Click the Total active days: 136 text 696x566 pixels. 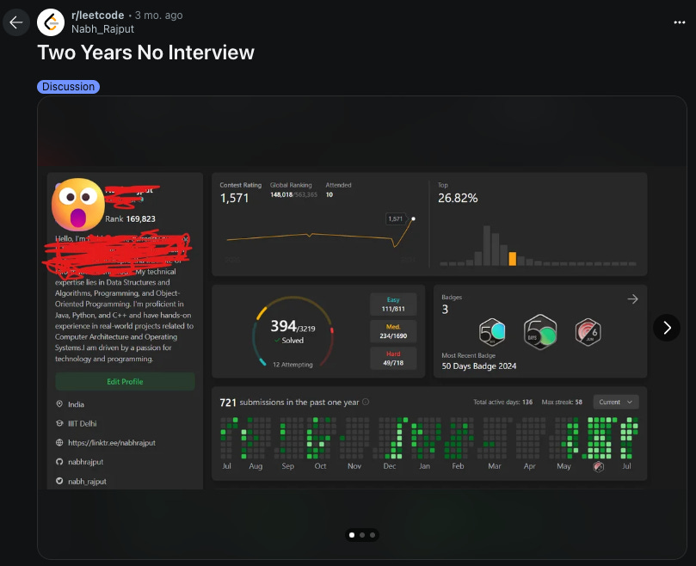[x=503, y=402]
